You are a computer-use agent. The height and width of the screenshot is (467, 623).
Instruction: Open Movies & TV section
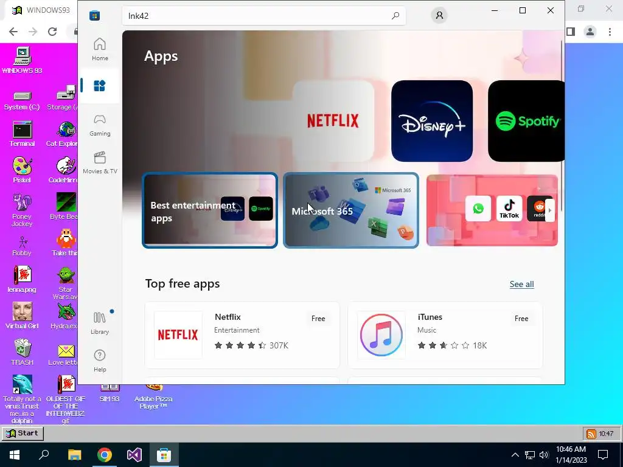coord(100,163)
